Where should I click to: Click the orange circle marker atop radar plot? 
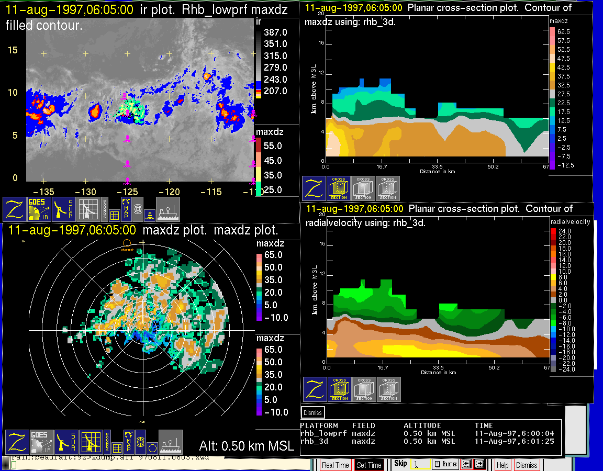tap(127, 243)
